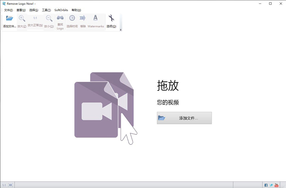This screenshot has width=286, height=188.
Task: Open the 查看(V) menu
Action: point(21,10)
